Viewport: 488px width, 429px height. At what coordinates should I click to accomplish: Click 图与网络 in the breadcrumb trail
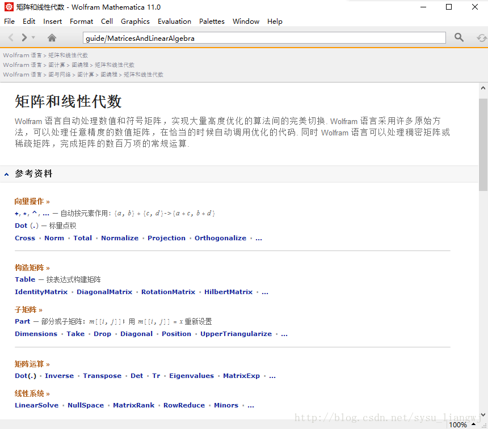pos(60,75)
